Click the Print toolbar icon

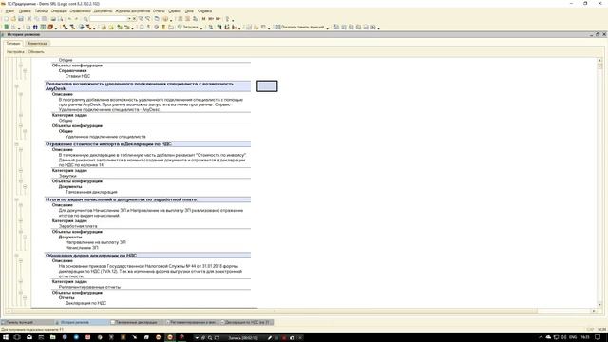coord(53,19)
